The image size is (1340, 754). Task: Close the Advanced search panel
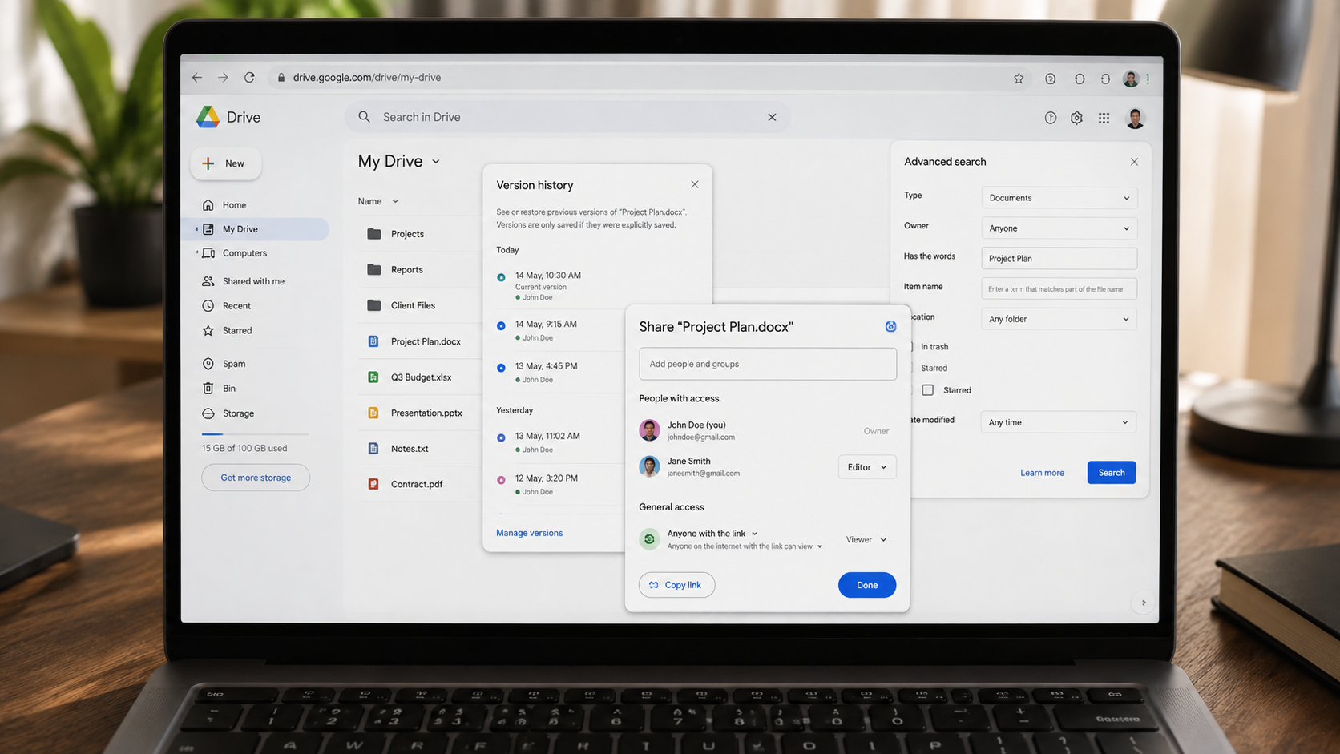click(x=1134, y=162)
